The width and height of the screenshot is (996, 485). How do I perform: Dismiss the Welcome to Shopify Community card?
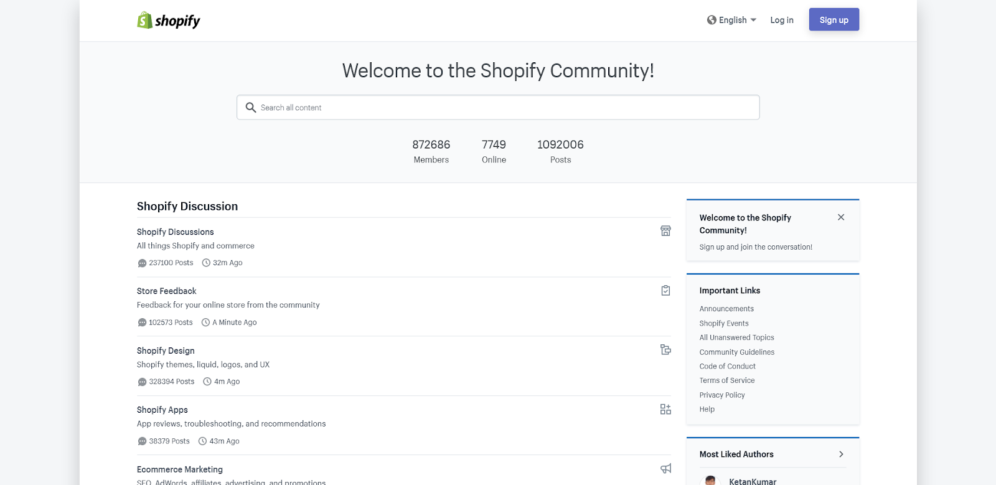[x=841, y=217]
